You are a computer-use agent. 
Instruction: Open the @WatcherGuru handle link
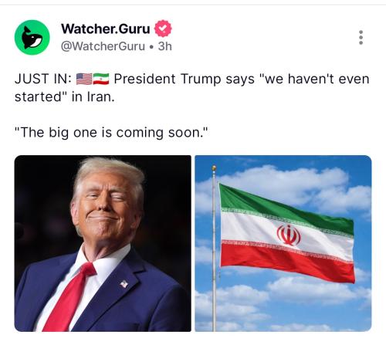[103, 46]
